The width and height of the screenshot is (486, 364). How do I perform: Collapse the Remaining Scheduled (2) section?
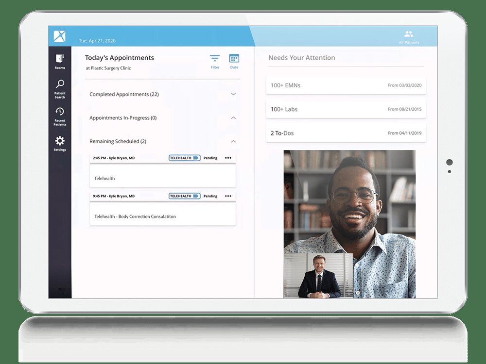233,141
